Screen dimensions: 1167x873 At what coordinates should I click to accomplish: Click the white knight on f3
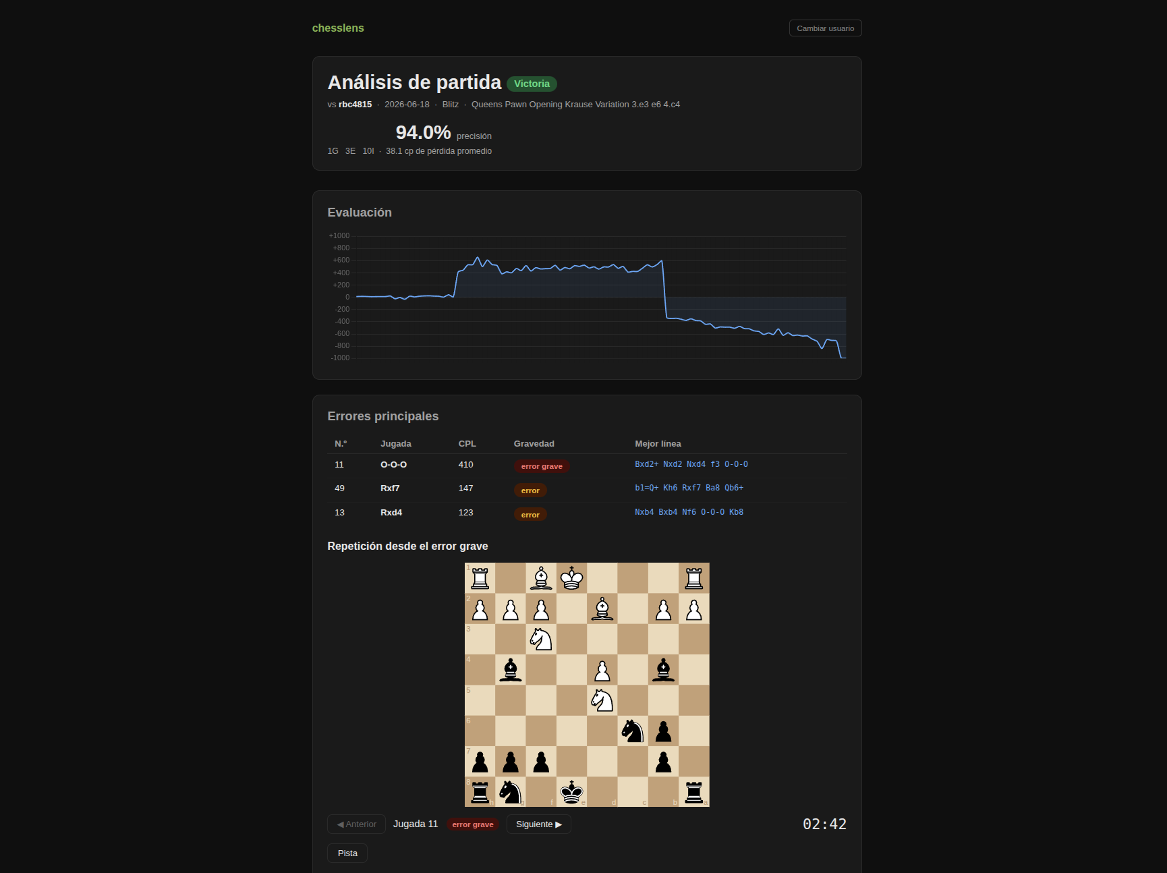point(541,639)
